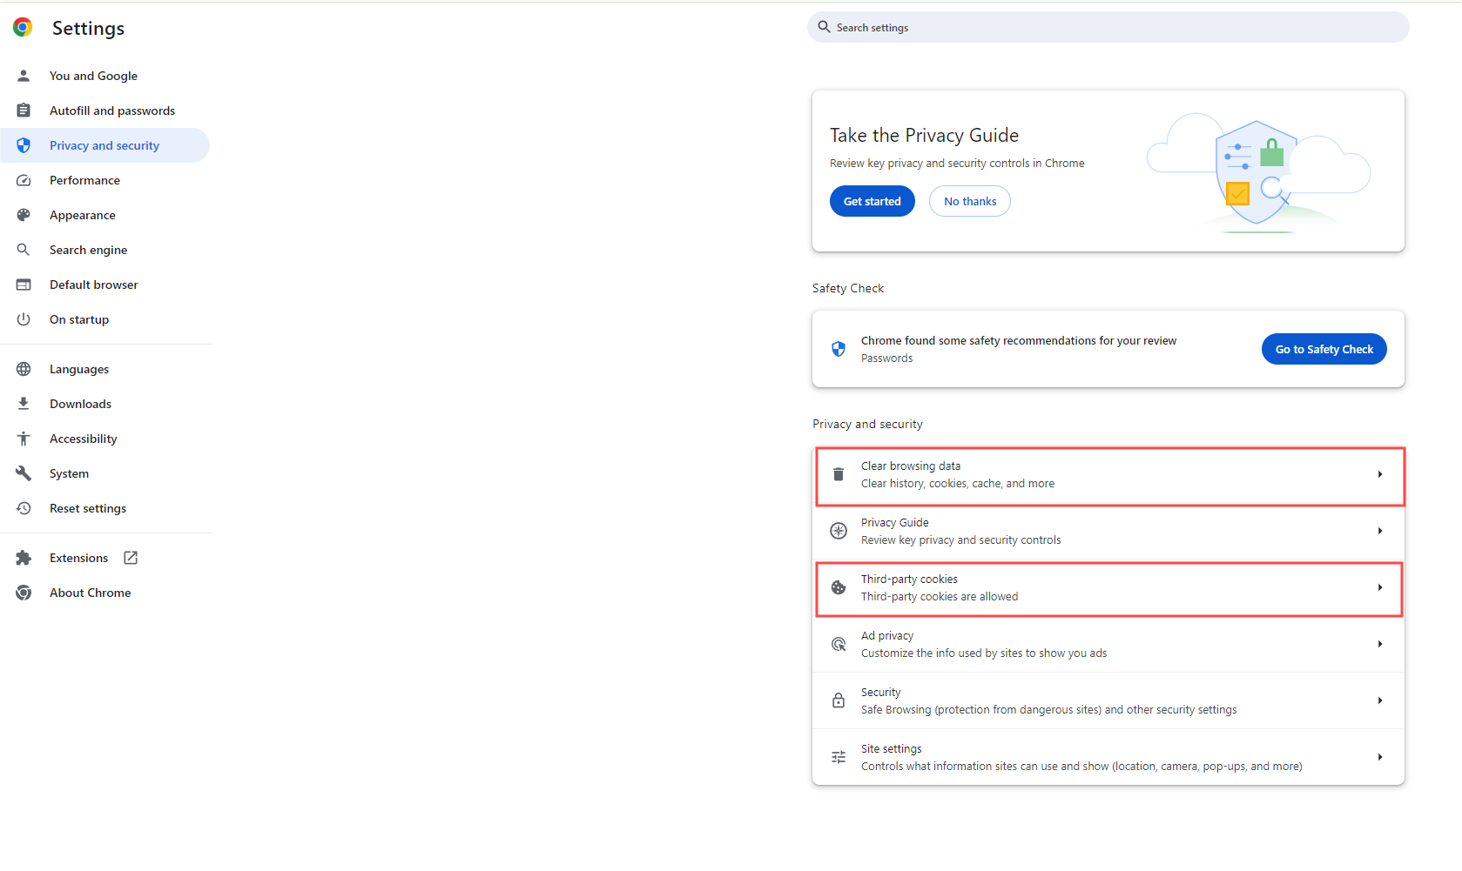Go to the Downloads settings section

80,404
